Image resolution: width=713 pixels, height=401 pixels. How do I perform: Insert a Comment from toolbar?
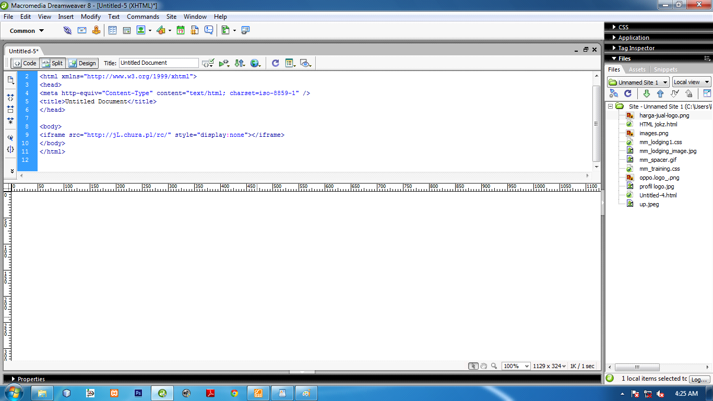[209, 30]
